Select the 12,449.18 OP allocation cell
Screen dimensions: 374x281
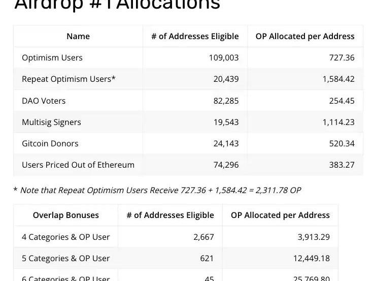point(312,258)
